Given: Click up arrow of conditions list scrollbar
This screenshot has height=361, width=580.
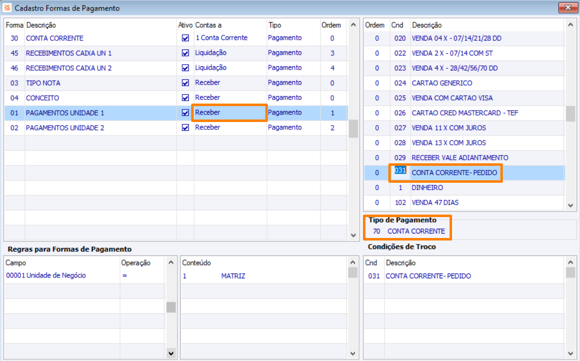Looking at the screenshot, I should 571,25.
